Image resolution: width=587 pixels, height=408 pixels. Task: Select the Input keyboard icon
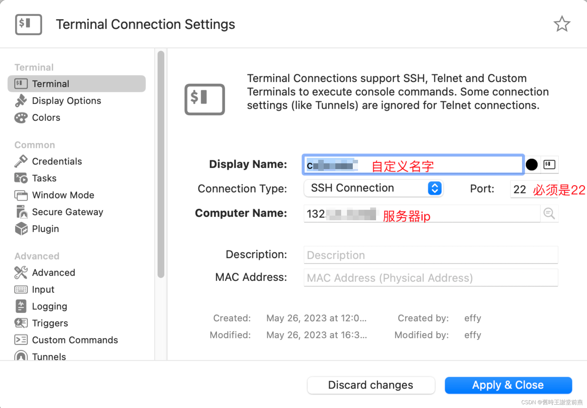20,289
